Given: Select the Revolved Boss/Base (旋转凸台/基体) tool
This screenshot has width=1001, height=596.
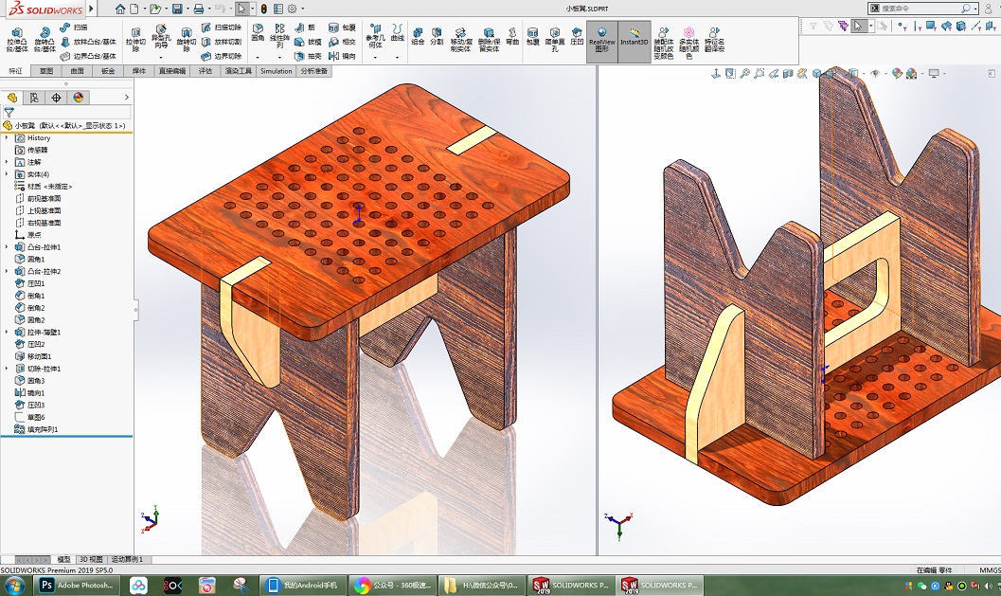Looking at the screenshot, I should (x=45, y=40).
